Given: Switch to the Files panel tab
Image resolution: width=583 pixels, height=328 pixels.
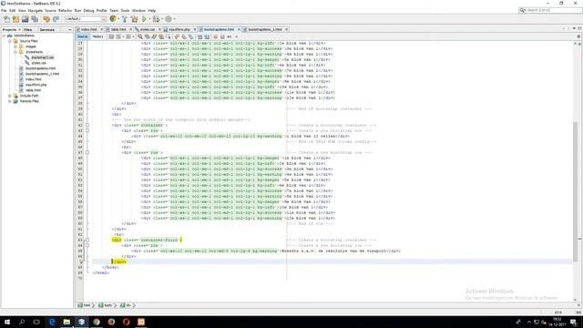Looking at the screenshot, I should click(28, 29).
